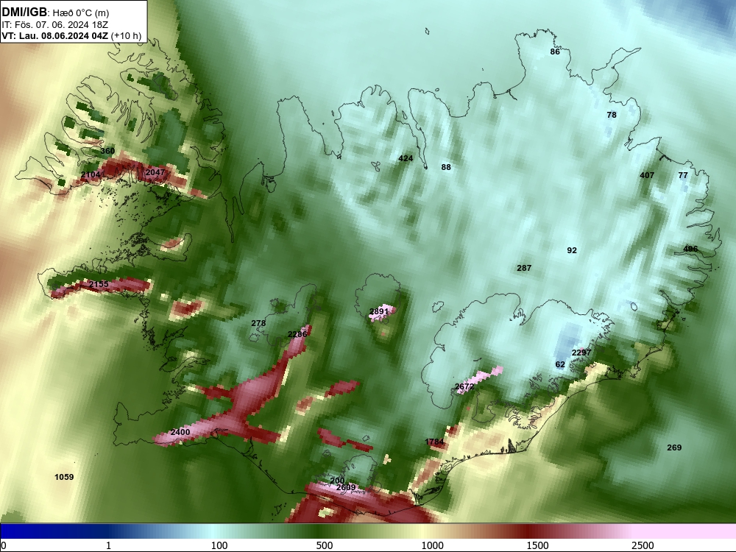The image size is (736, 552).
Task: Click the 1059 value on the map
Action: pyautogui.click(x=64, y=477)
